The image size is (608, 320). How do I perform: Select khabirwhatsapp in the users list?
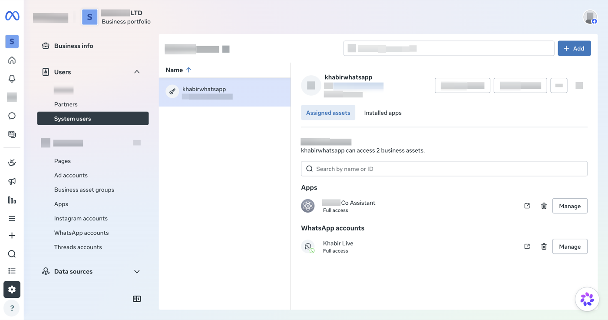pos(225,92)
